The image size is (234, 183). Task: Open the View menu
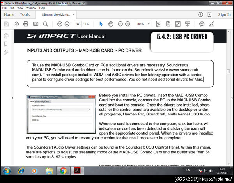[x=20, y=8]
